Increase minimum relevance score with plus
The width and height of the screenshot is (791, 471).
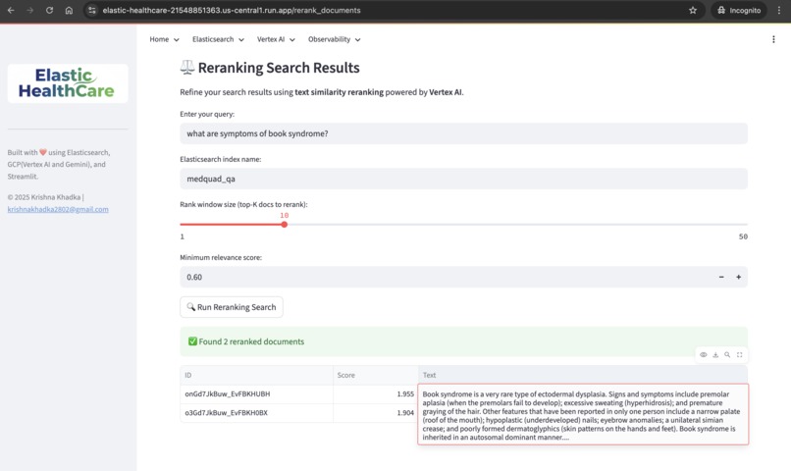tap(739, 277)
